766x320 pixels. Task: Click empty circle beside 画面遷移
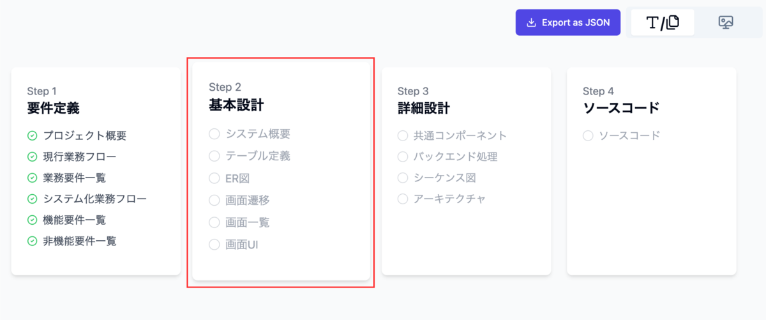click(x=214, y=200)
